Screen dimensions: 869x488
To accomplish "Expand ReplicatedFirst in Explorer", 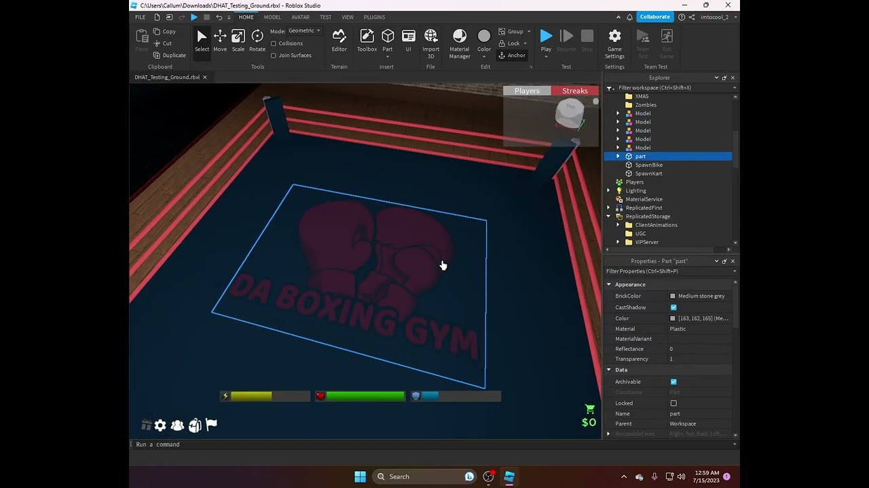I will point(608,208).
